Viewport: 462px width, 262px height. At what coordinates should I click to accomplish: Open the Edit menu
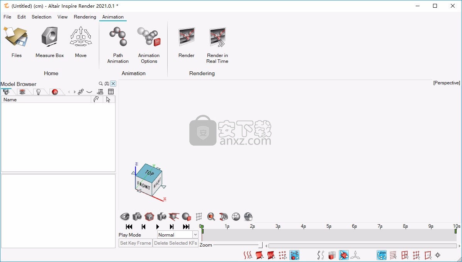pyautogui.click(x=22, y=17)
